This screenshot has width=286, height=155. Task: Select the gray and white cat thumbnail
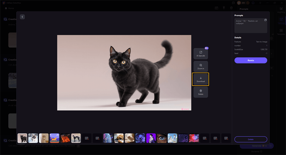click(33, 138)
